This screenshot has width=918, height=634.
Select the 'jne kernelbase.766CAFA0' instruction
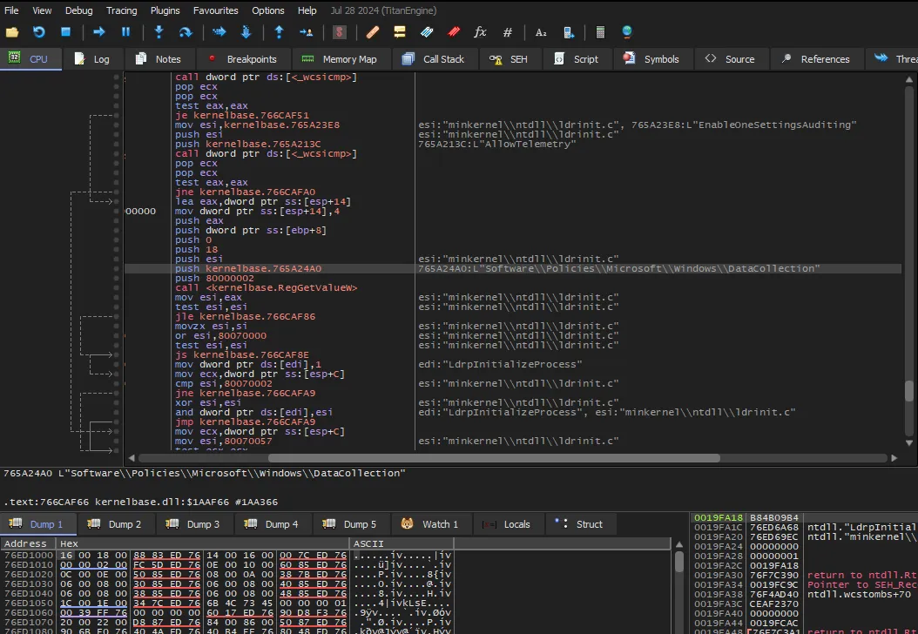(246, 192)
